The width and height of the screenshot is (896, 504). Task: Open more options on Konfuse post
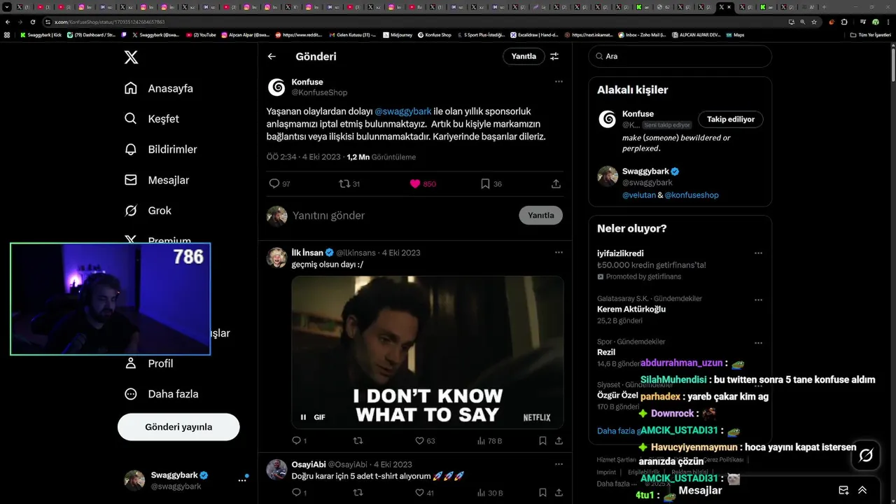(x=559, y=82)
